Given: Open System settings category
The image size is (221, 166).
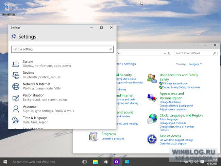Looking at the screenshot, I should 63,64.
